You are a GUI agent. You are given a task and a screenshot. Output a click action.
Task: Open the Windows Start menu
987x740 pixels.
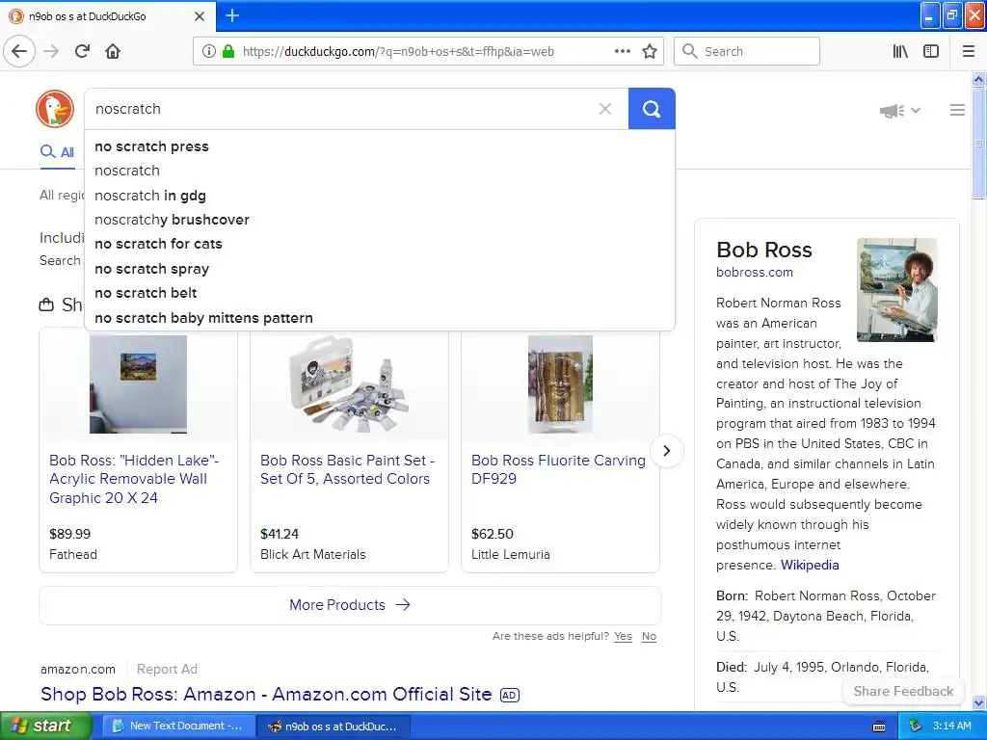pyautogui.click(x=45, y=727)
